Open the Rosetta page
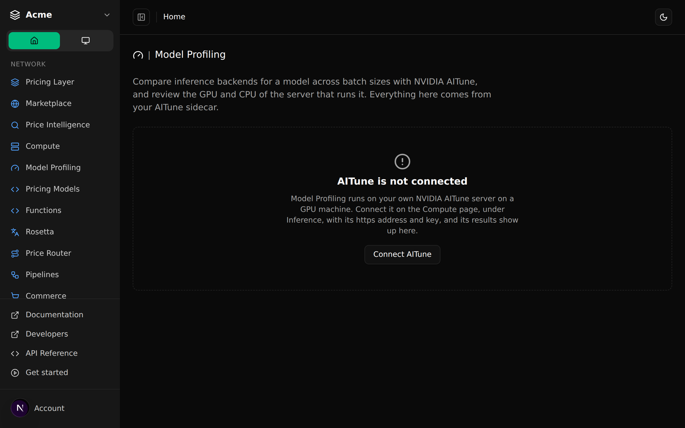 tap(60, 232)
